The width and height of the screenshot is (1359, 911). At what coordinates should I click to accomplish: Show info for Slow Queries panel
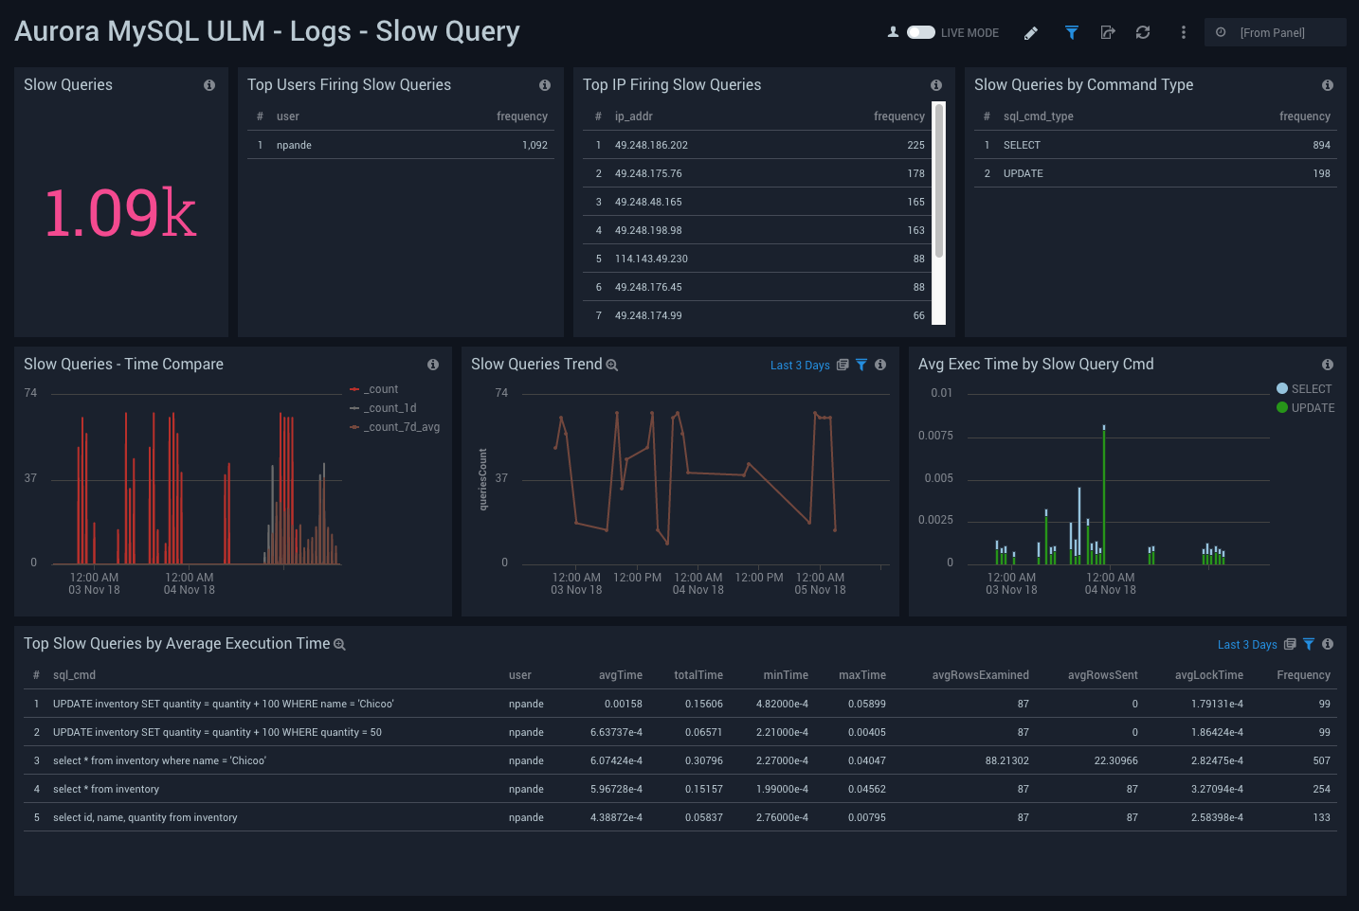(x=209, y=85)
